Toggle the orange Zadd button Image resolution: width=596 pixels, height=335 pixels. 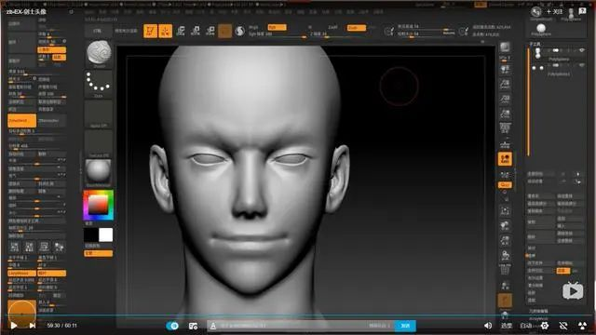pyautogui.click(x=356, y=28)
